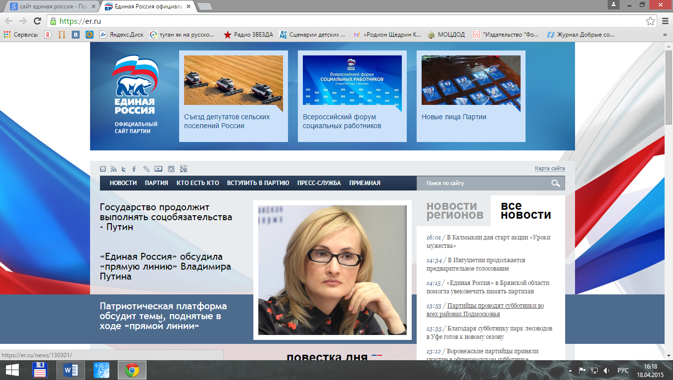Open the Сервисы apps bookmark
This screenshot has height=380, width=673.
[21, 35]
